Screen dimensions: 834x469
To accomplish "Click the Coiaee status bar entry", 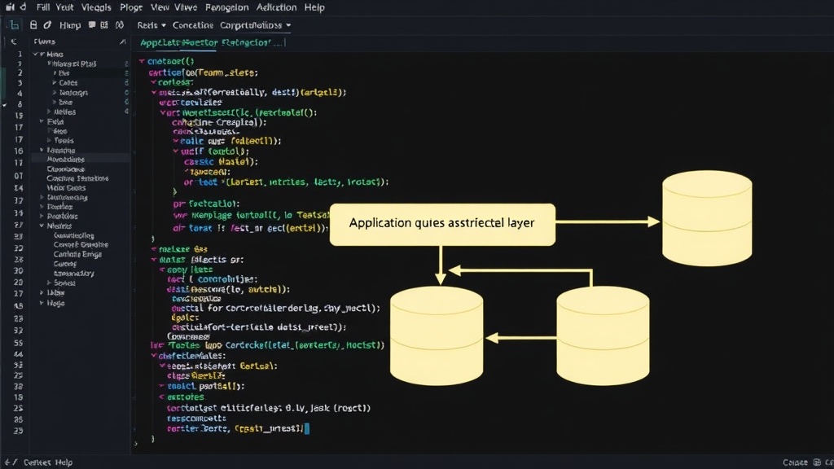I will click(795, 462).
